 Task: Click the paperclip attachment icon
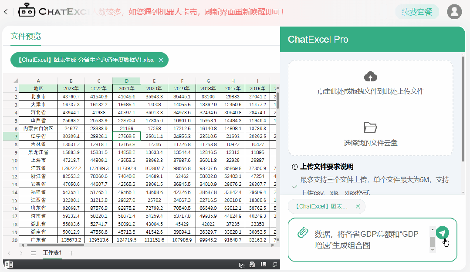point(303,232)
